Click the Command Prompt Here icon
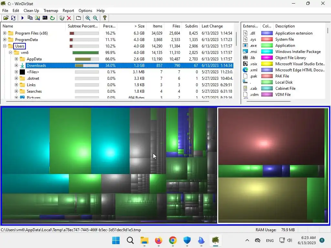The image size is (331, 248). click(45, 18)
